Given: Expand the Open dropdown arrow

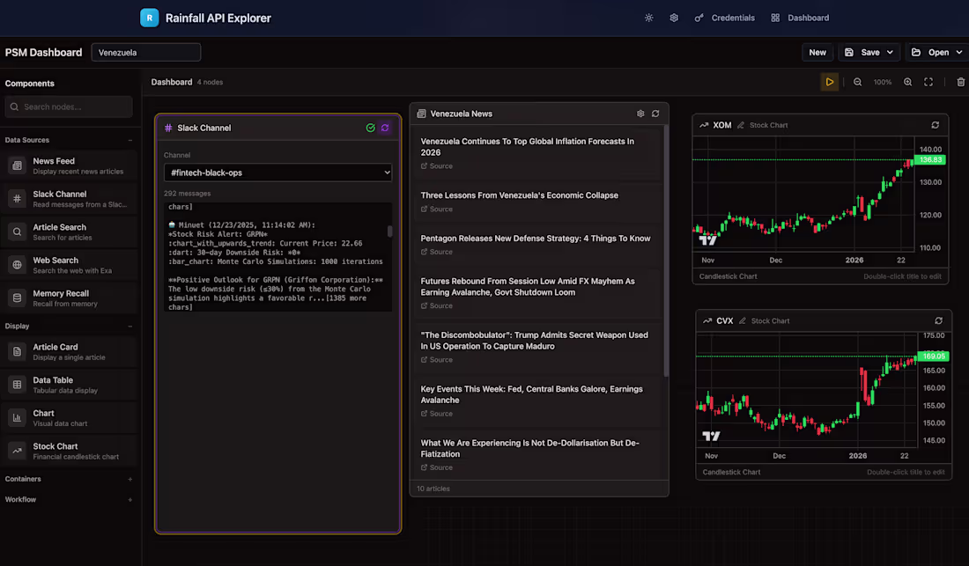Looking at the screenshot, I should (x=959, y=53).
